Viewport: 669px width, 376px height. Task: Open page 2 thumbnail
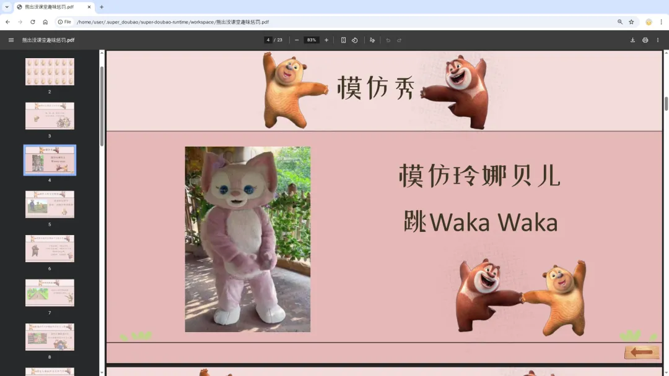pyautogui.click(x=50, y=72)
